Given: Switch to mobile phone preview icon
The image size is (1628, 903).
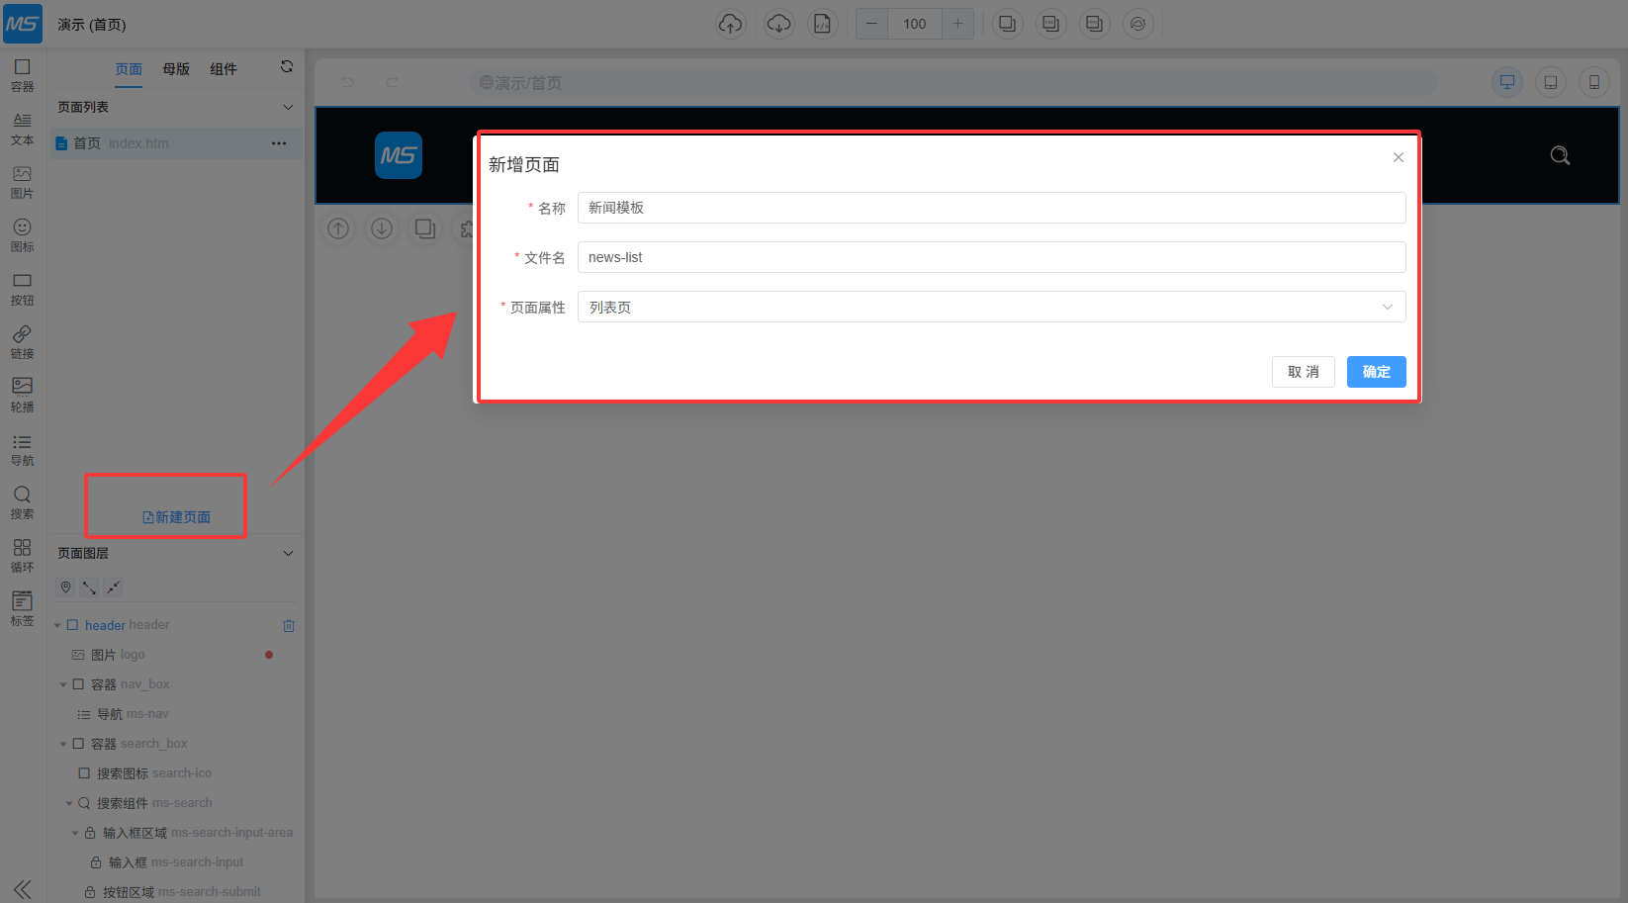Looking at the screenshot, I should click(x=1593, y=82).
